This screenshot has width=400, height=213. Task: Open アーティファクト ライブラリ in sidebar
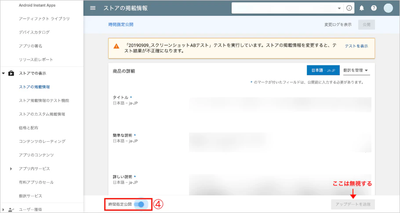click(44, 18)
